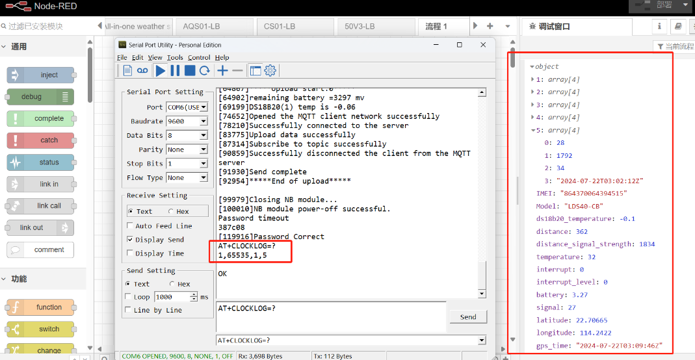
Task: Select the debug node in palette
Action: (40, 97)
